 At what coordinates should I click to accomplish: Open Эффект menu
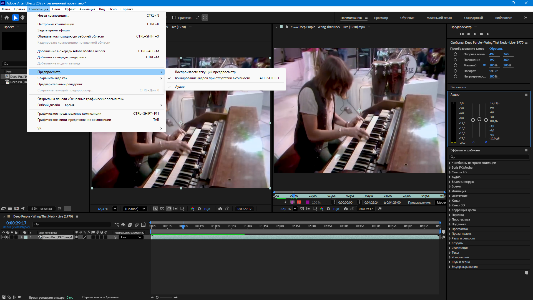(69, 9)
